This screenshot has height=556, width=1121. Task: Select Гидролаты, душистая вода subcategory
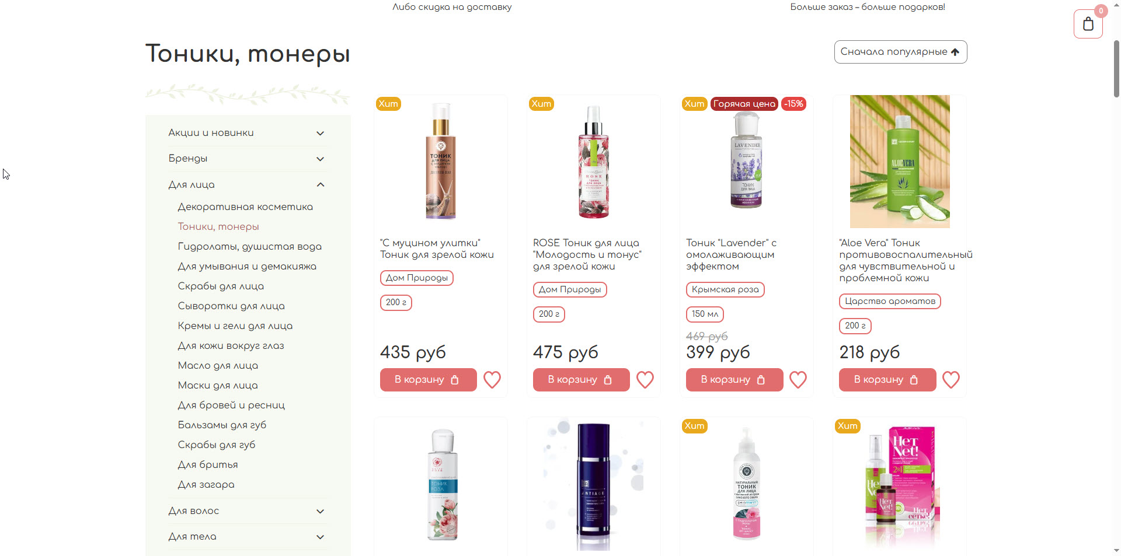(250, 247)
